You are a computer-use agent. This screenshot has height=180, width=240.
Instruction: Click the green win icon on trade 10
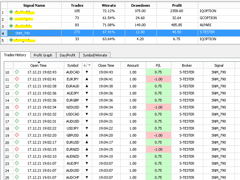[16, 72]
